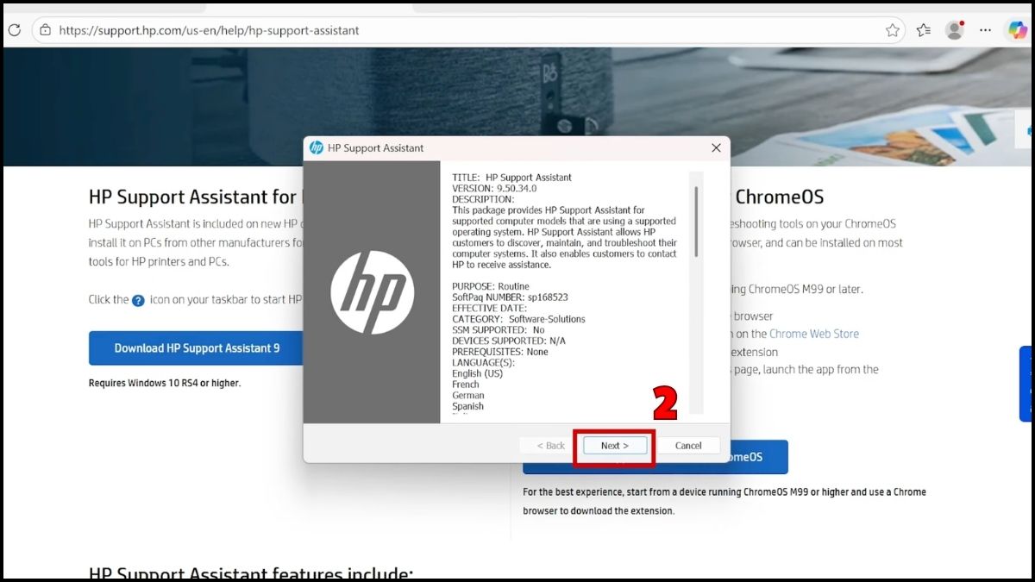Screen dimensions: 1035x582
Task: Open the Chrome Web Store link
Action: pyautogui.click(x=814, y=334)
